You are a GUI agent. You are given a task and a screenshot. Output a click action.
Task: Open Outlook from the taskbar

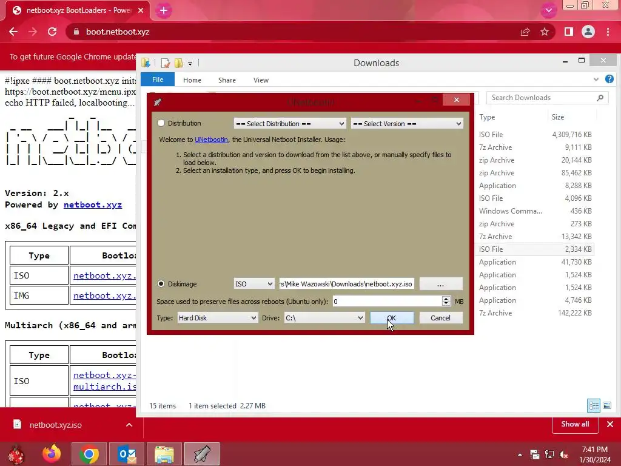[x=127, y=454]
